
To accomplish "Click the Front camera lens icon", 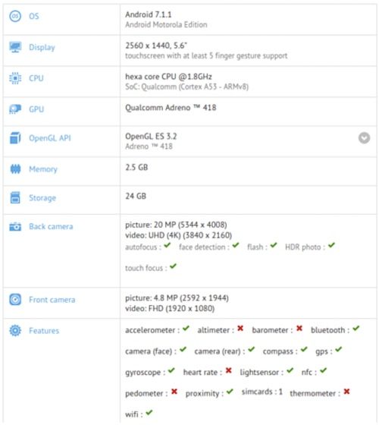I will click(x=15, y=300).
